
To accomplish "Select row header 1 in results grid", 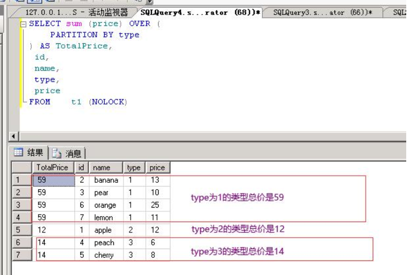I will click(x=22, y=180).
